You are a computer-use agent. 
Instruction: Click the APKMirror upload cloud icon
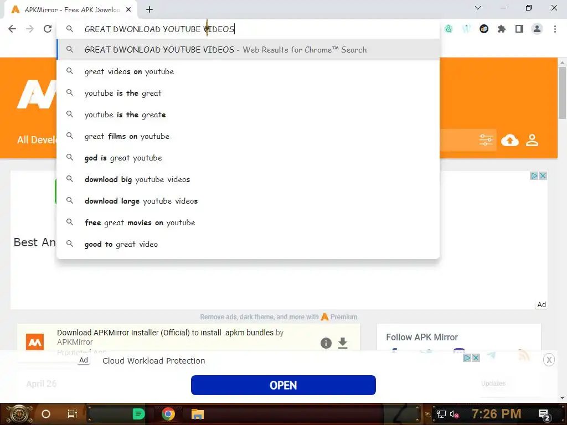(x=510, y=140)
